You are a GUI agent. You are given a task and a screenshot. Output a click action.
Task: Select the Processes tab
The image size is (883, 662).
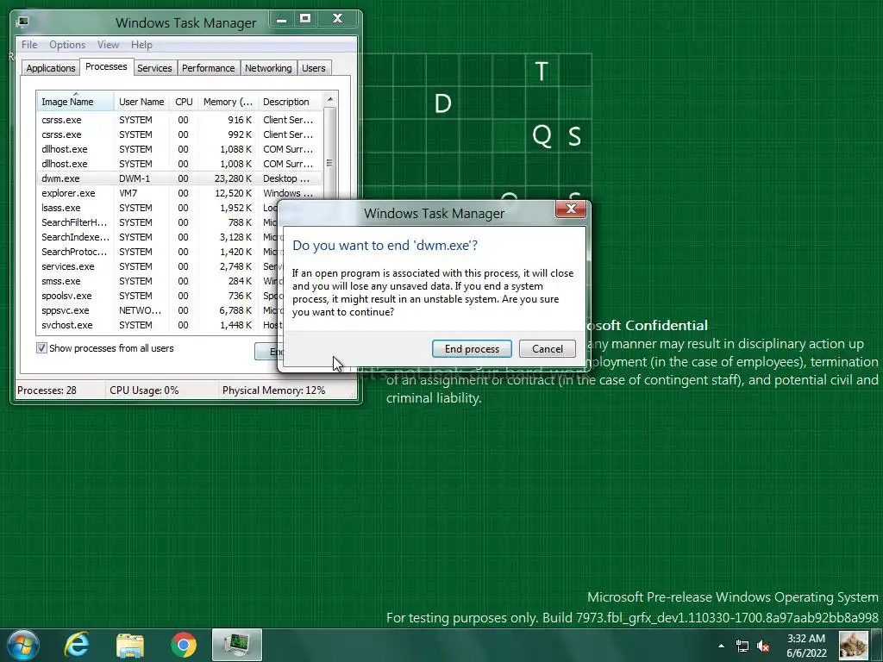point(106,66)
